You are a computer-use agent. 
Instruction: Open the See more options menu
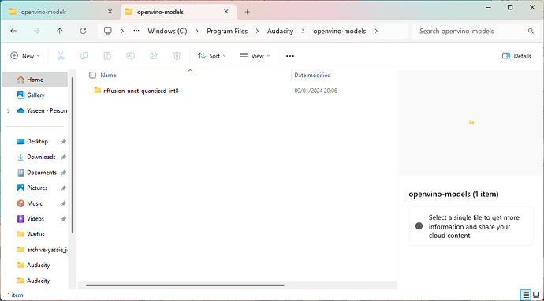[290, 56]
